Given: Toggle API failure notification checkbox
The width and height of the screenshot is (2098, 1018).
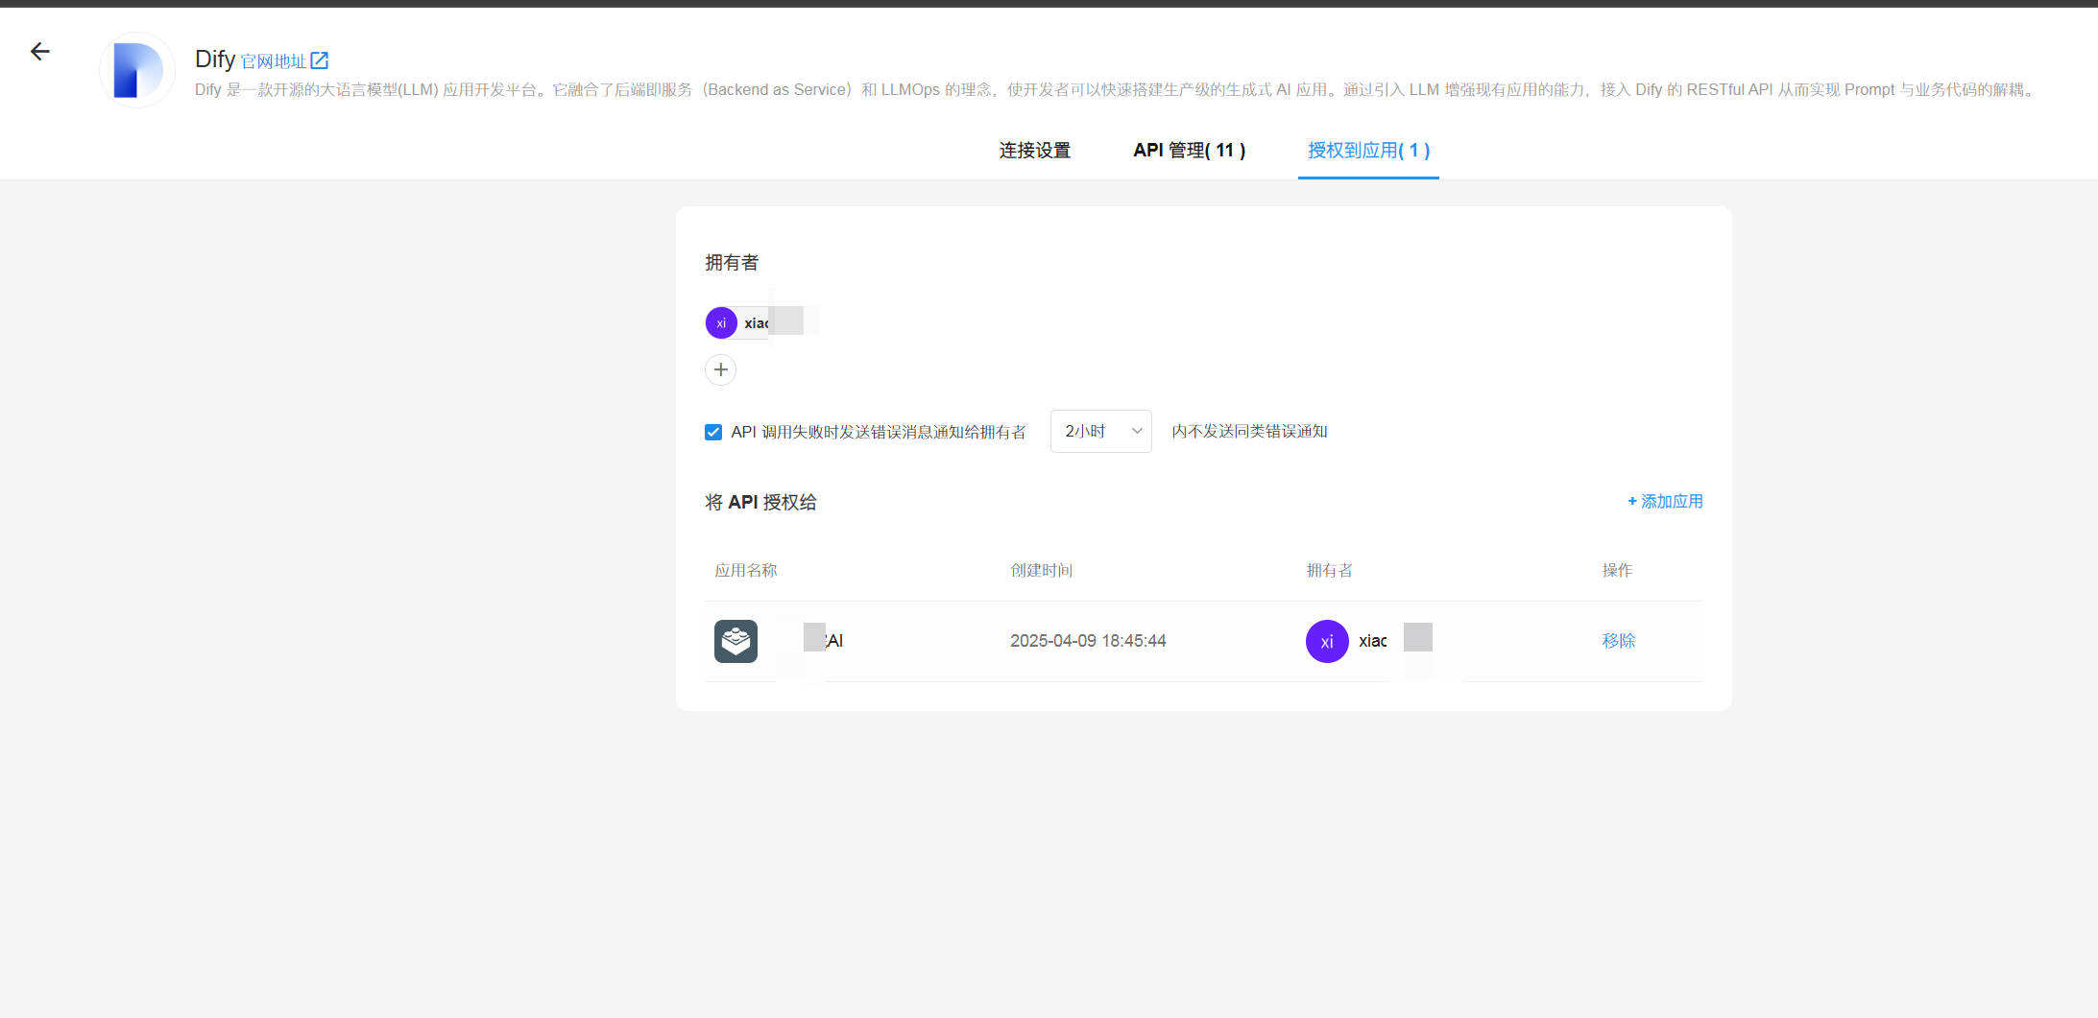Looking at the screenshot, I should pyautogui.click(x=713, y=432).
